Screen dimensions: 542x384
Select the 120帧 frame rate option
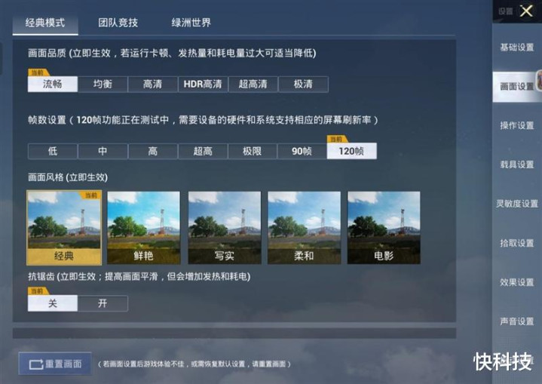click(351, 151)
